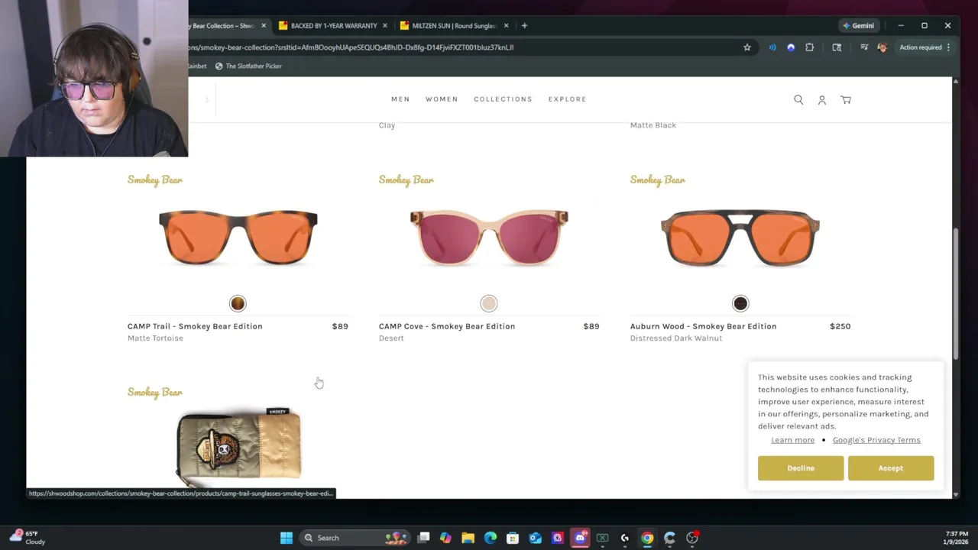Select Desert swatch for CAMP Cove
The height and width of the screenshot is (550, 978).
pos(489,303)
